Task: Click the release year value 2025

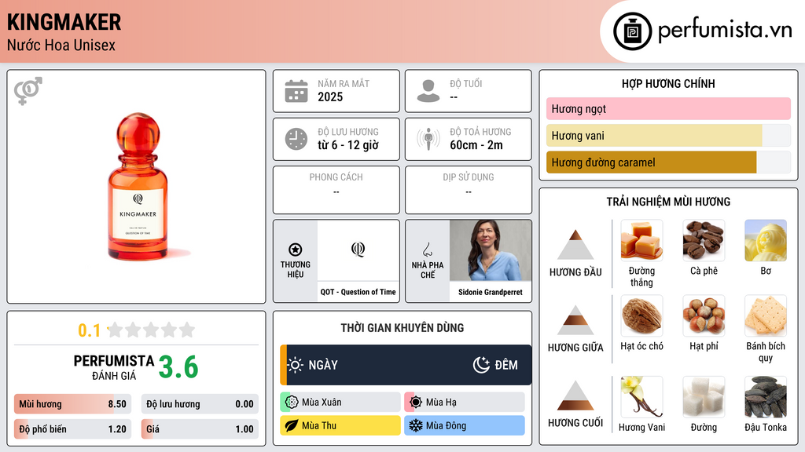Action: [330, 97]
